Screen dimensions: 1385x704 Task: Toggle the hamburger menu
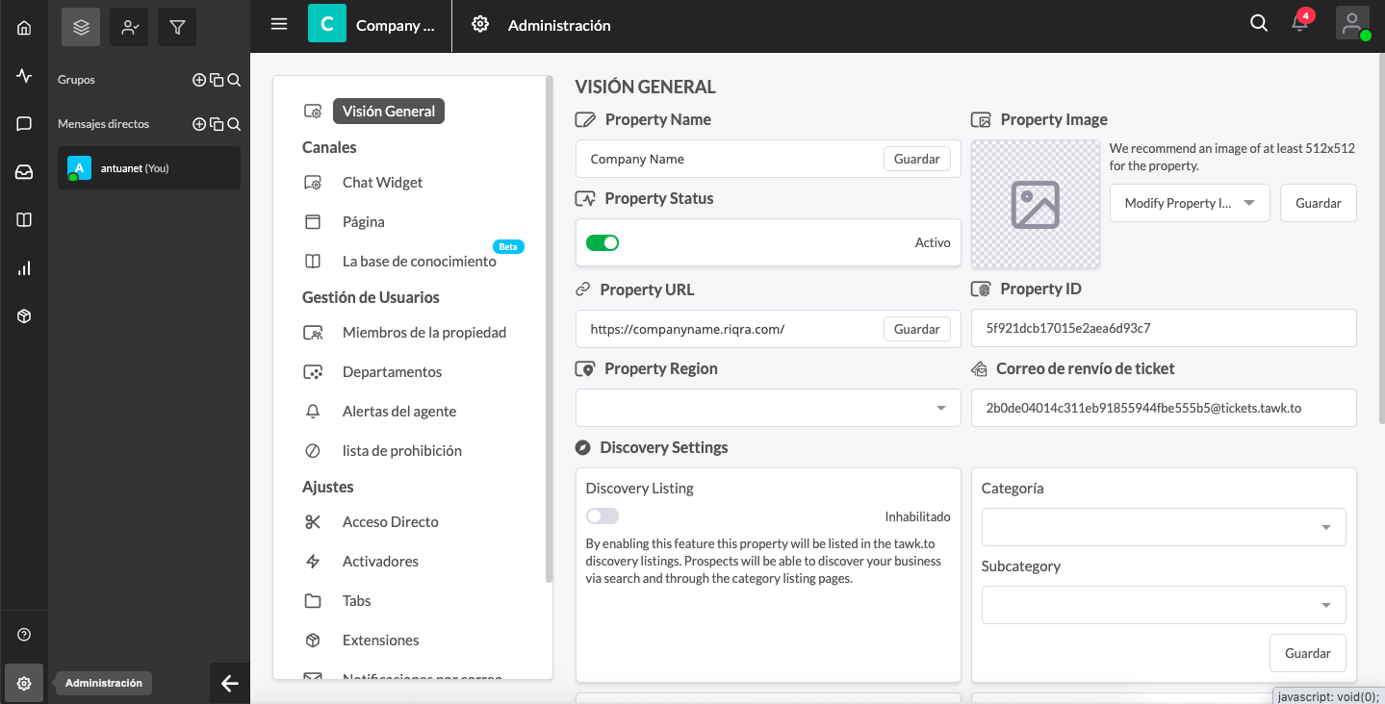279,25
